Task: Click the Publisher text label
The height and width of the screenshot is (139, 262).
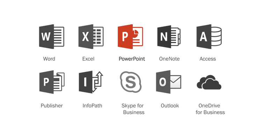Action: point(52,106)
